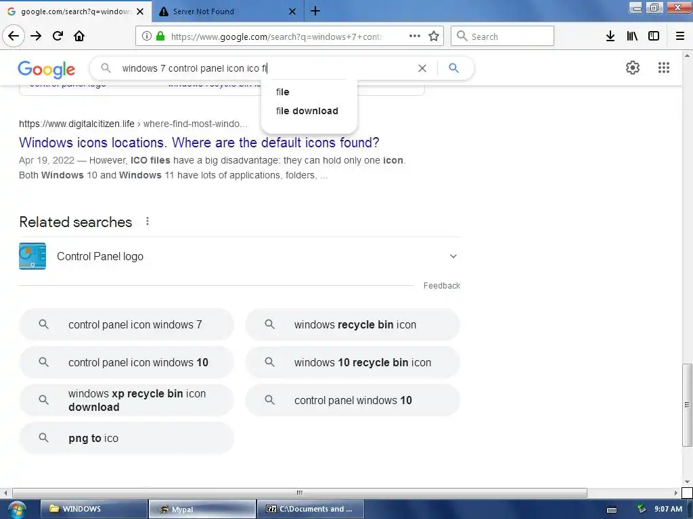The height and width of the screenshot is (519, 693).
Task: Click the Forward navigation arrow
Action: click(36, 36)
